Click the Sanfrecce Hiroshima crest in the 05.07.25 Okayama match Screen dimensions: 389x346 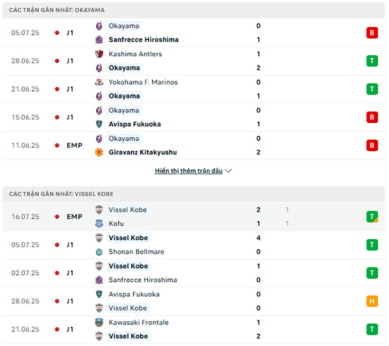point(99,40)
